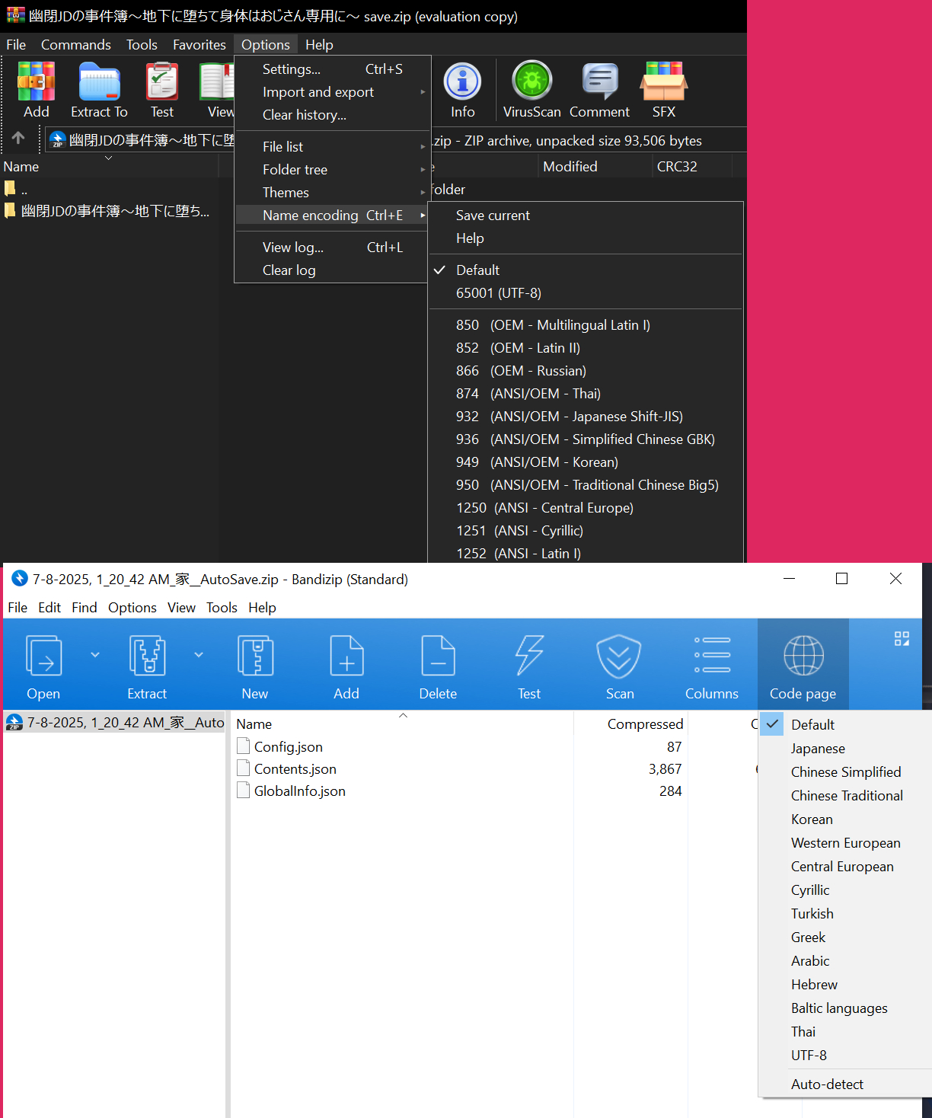The width and height of the screenshot is (932, 1118).
Task: Click Clear history... in Options menu
Action: point(332,115)
